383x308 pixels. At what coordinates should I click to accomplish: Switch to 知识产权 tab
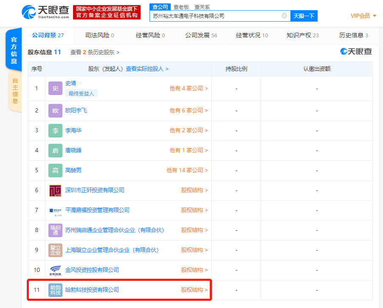point(303,35)
